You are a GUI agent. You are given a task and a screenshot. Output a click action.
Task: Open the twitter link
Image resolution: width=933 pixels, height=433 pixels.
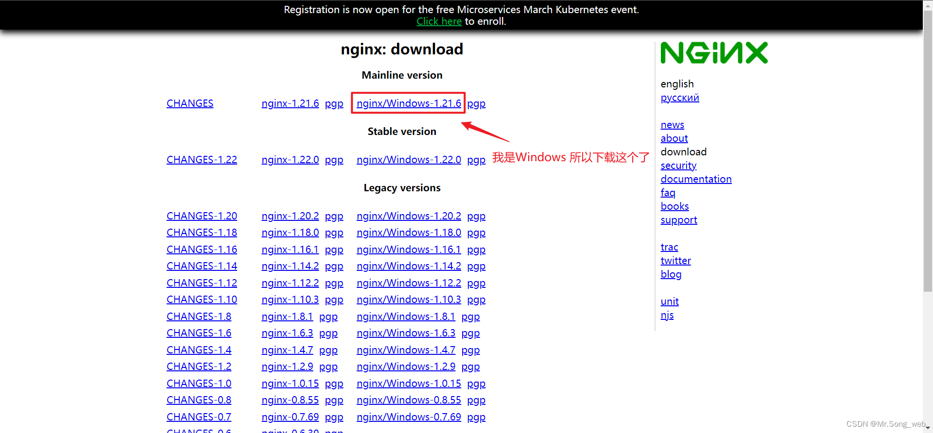pos(676,261)
